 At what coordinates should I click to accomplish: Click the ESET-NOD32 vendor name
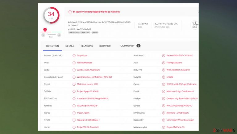point(50,99)
